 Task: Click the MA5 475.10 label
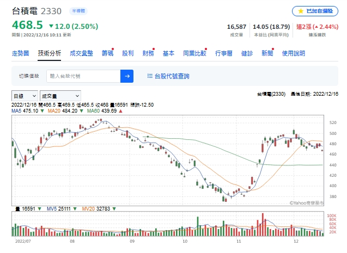25,110
